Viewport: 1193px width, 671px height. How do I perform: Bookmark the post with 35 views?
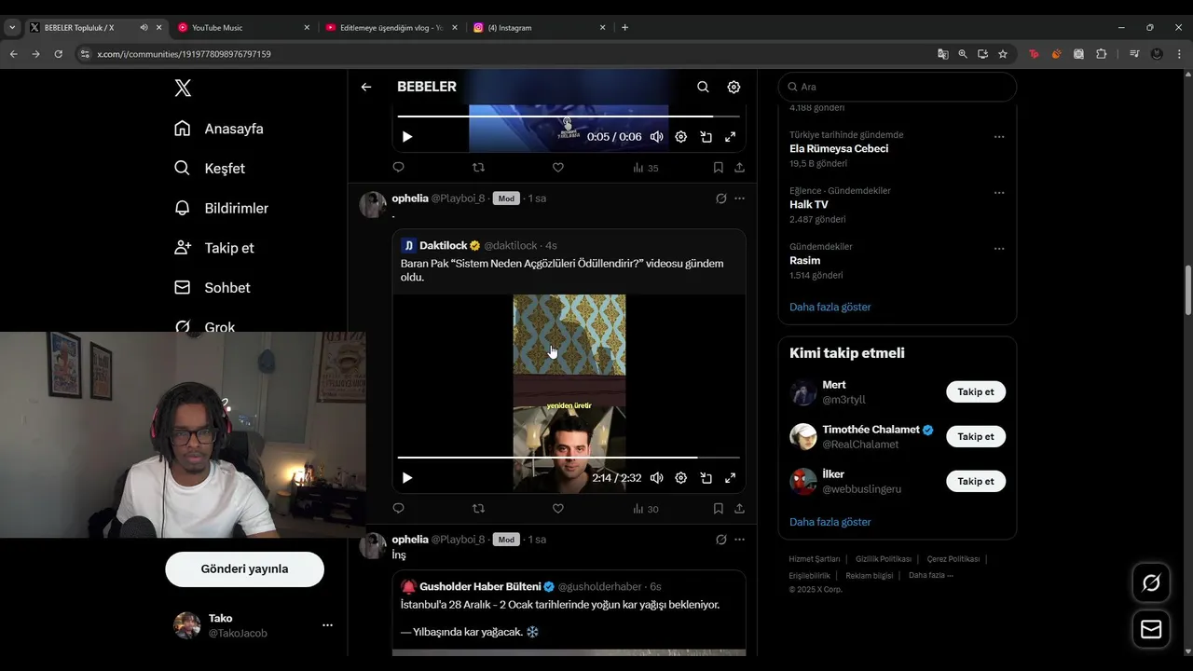[x=718, y=168]
